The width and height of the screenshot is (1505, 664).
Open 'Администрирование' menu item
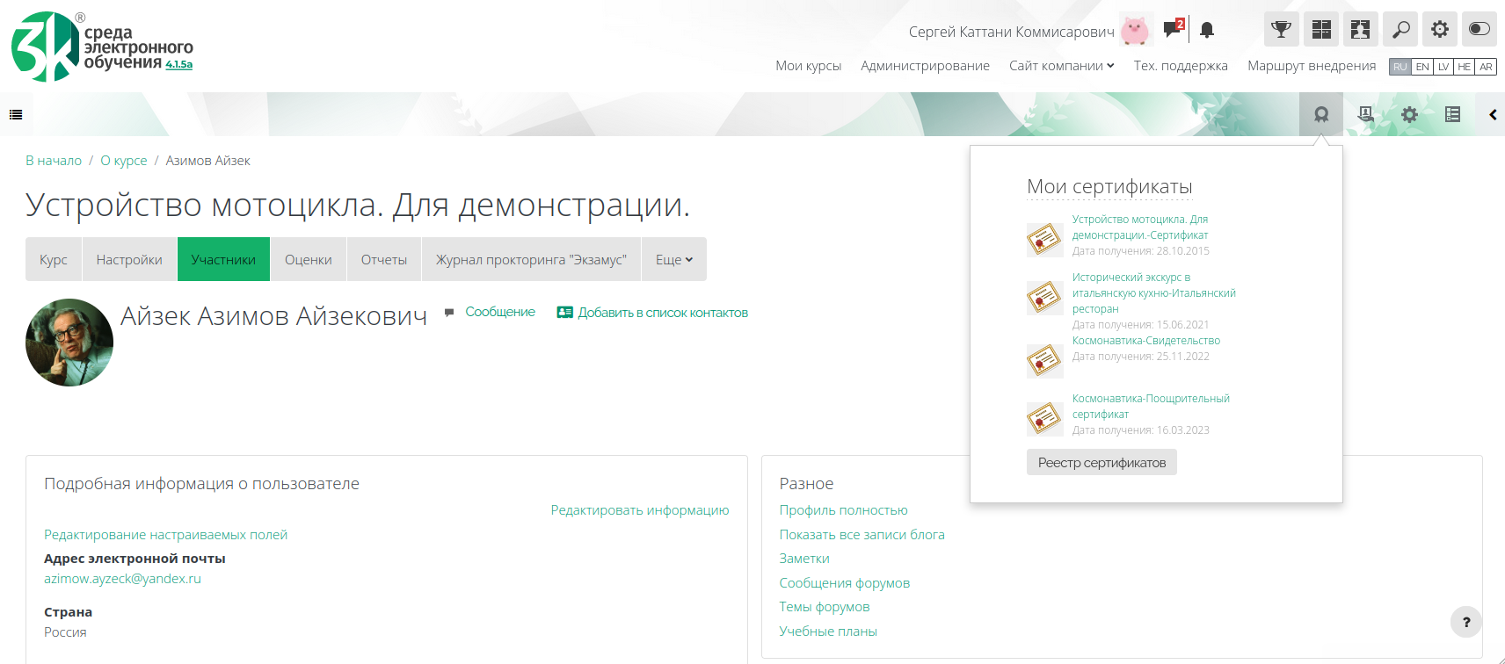(925, 66)
